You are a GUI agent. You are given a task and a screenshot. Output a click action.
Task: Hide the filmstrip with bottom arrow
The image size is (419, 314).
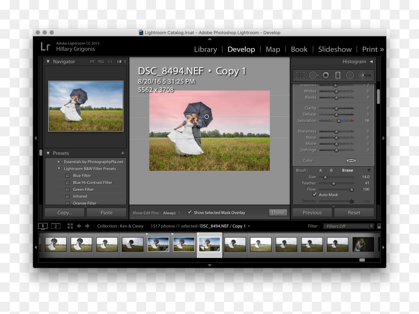(x=210, y=265)
